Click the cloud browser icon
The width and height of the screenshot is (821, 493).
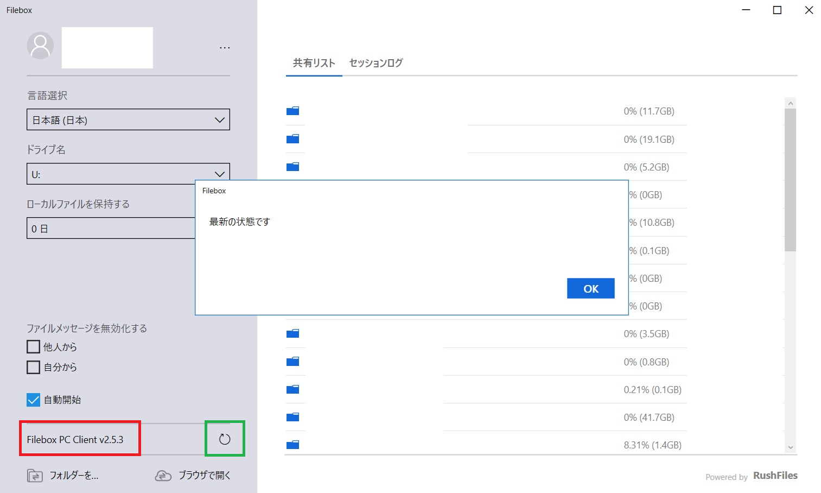click(x=163, y=476)
